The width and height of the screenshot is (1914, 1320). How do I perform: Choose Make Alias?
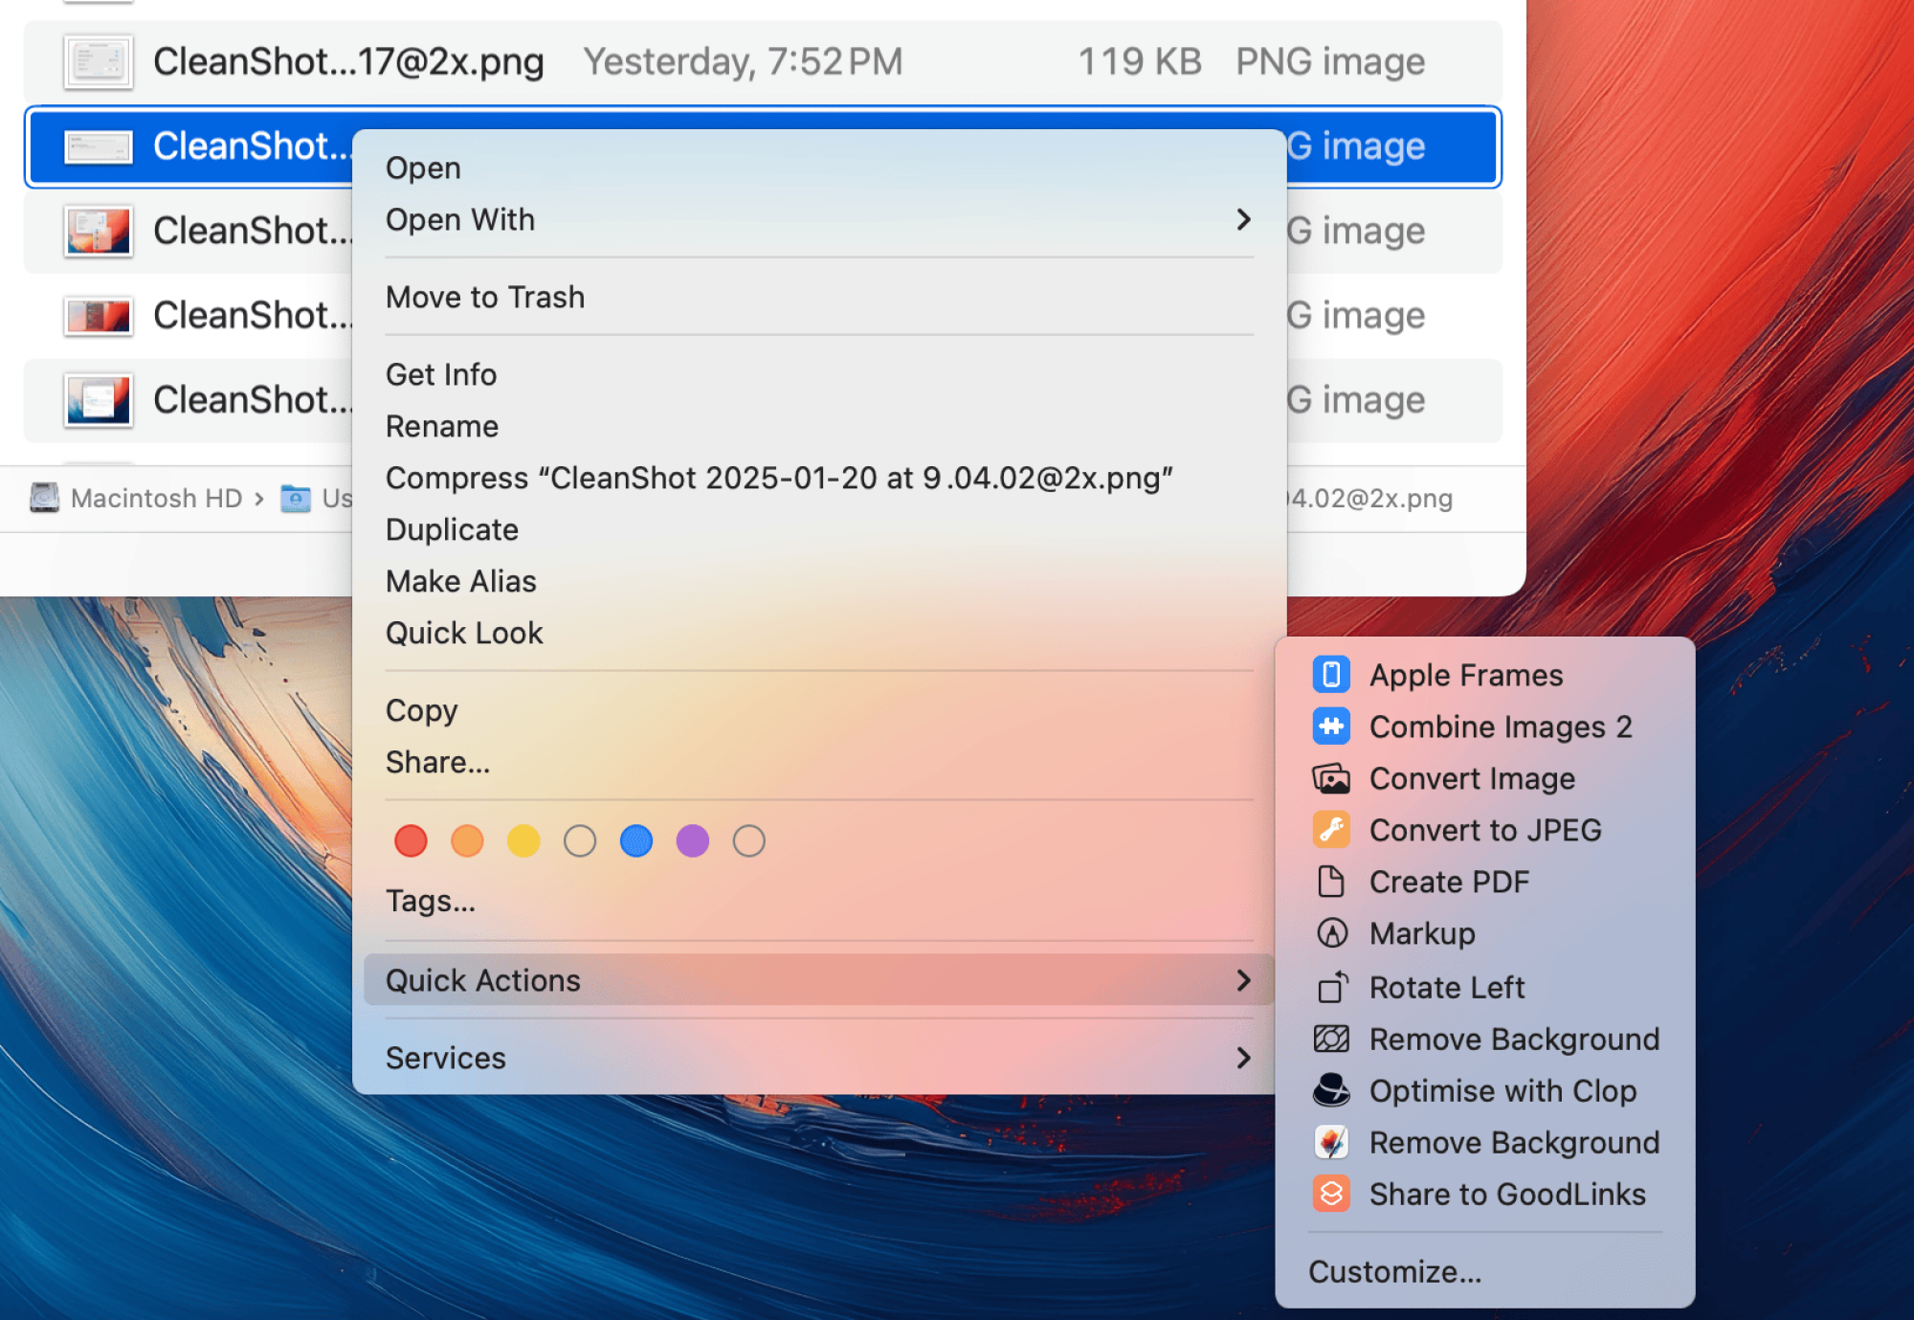pos(818,581)
